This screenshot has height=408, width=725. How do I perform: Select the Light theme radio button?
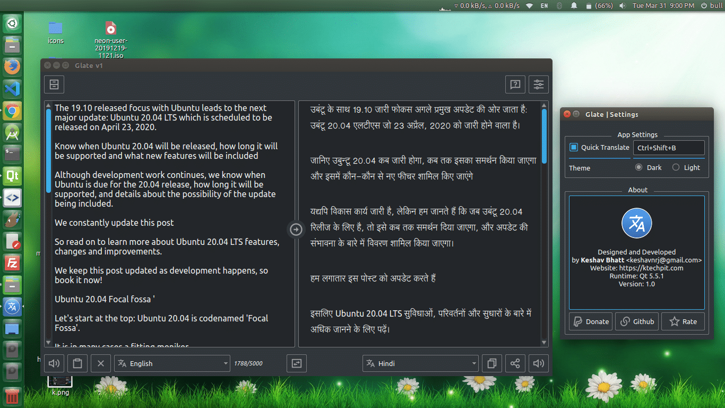click(676, 167)
